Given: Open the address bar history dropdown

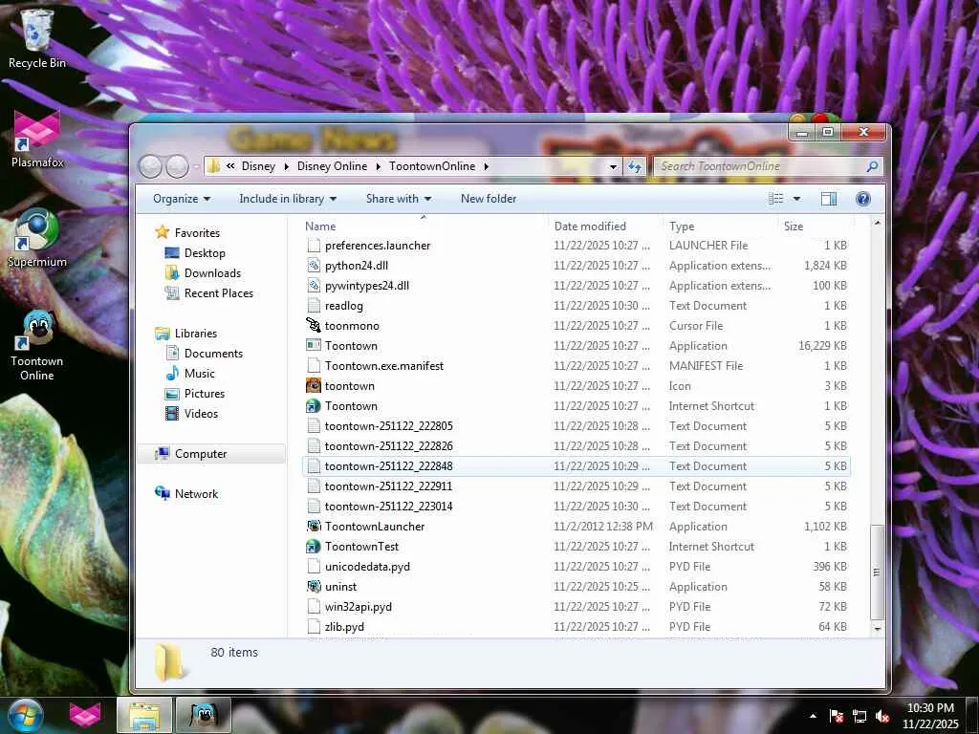Looking at the screenshot, I should coord(613,166).
